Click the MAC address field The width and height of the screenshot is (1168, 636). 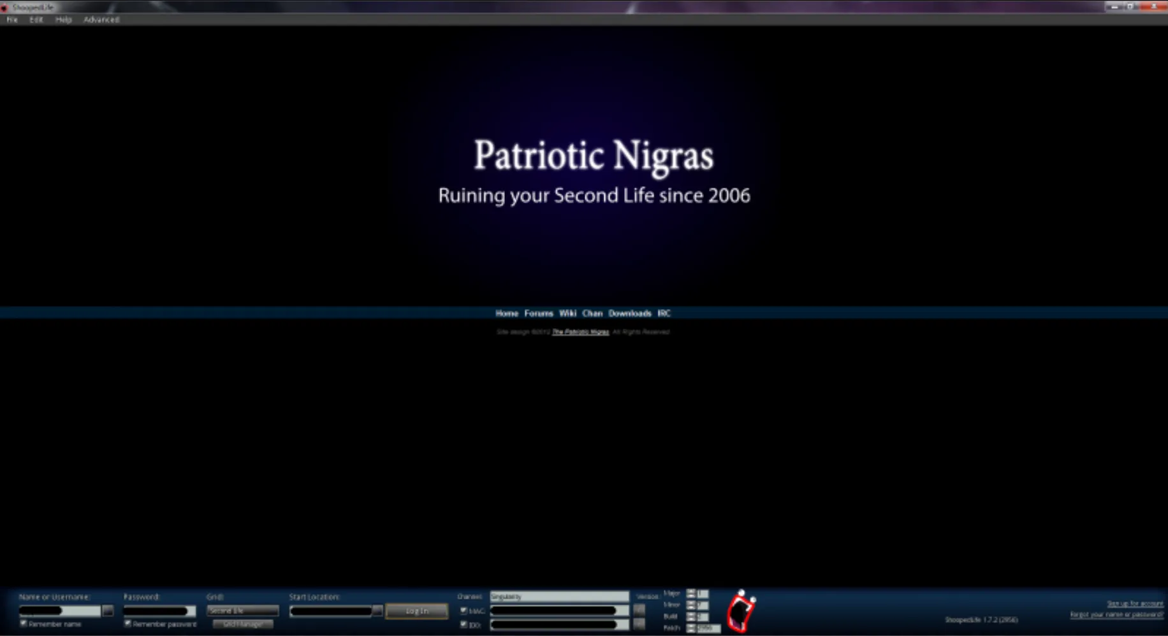[x=559, y=611]
